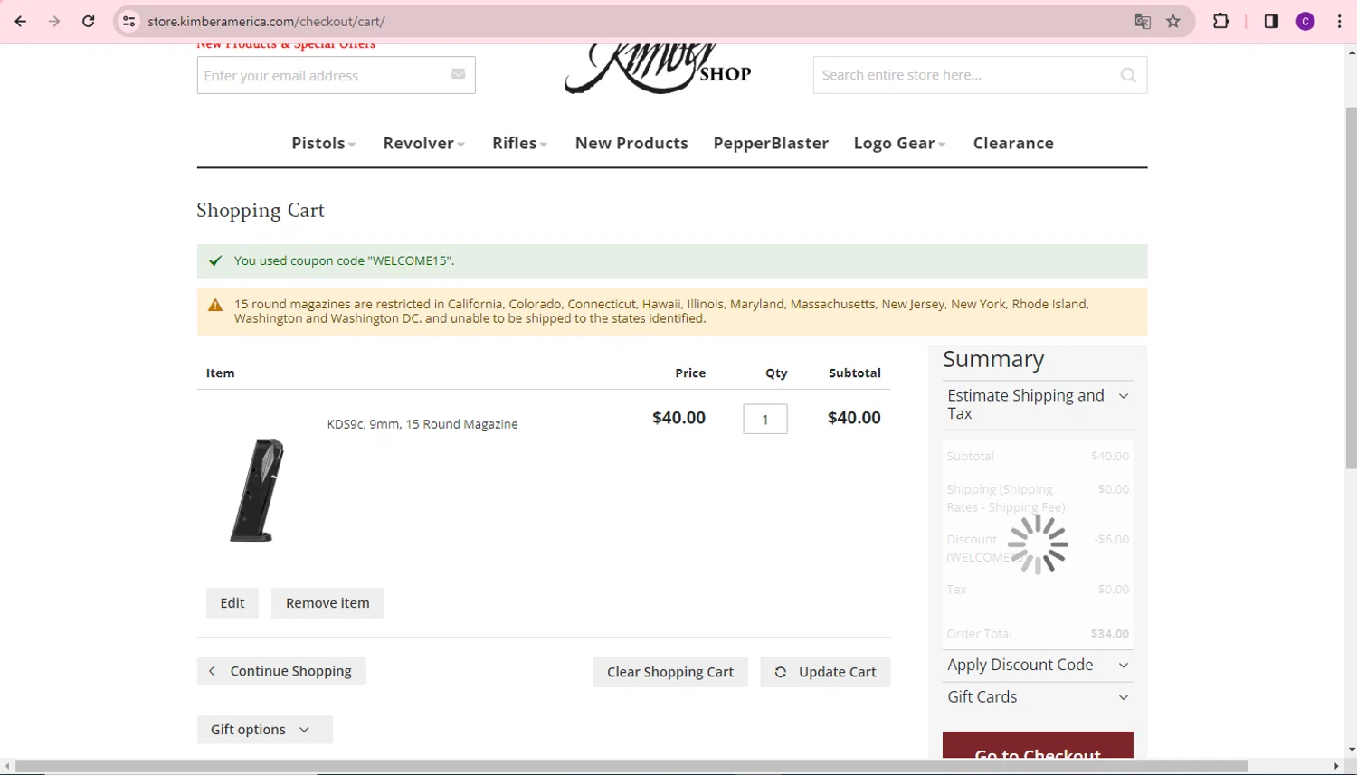Click the browser forward arrow

pyautogui.click(x=54, y=21)
